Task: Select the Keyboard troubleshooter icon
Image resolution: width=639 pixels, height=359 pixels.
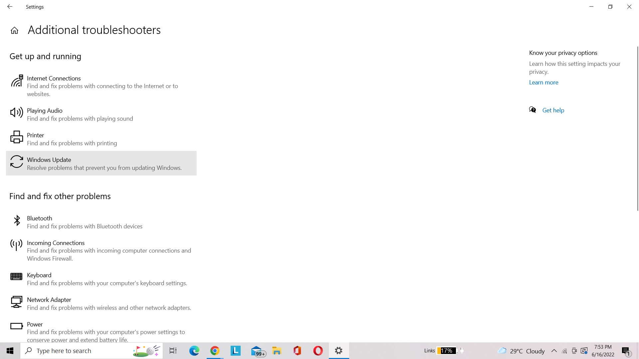Action: pyautogui.click(x=16, y=277)
